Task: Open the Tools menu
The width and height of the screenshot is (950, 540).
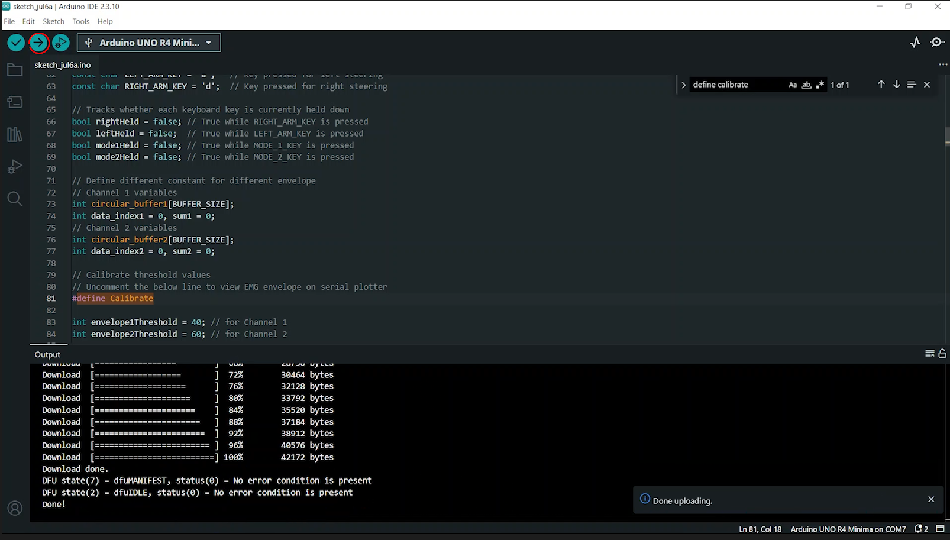Action: coord(81,21)
